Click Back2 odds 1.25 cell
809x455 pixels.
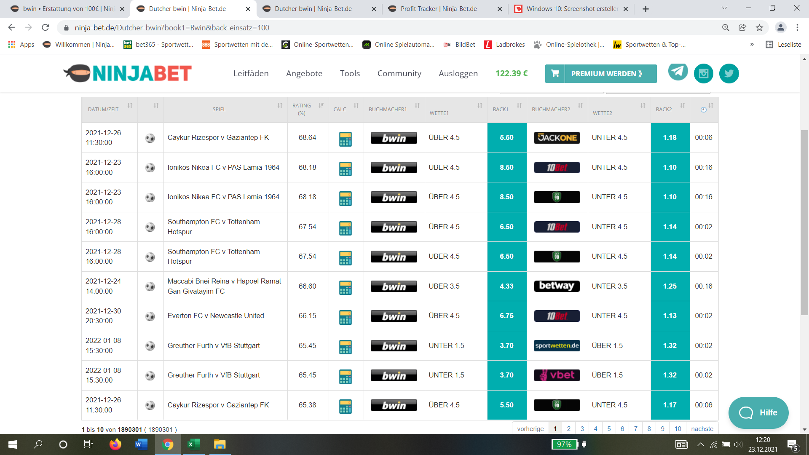click(670, 286)
